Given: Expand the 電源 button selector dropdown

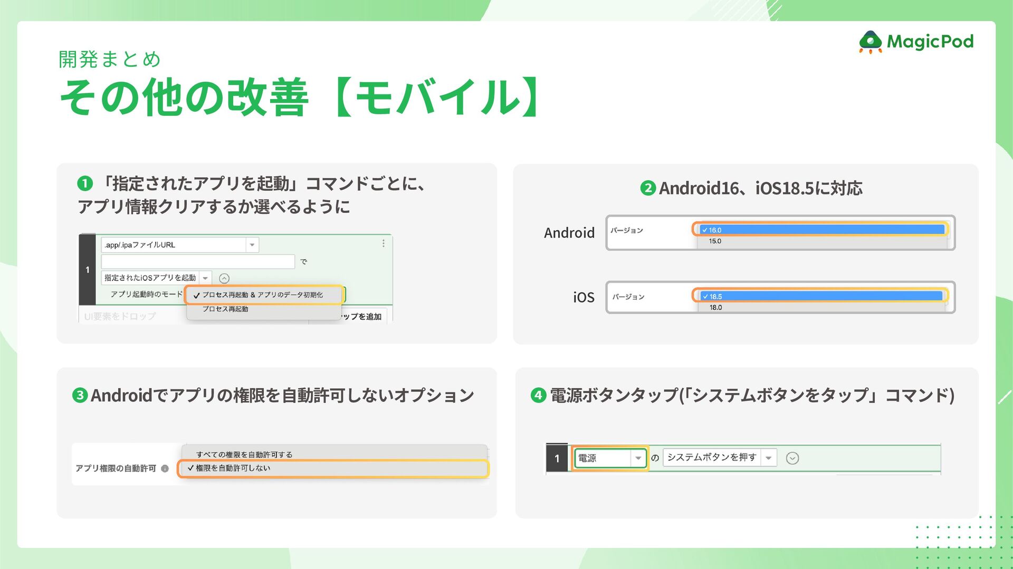Looking at the screenshot, I should (638, 458).
